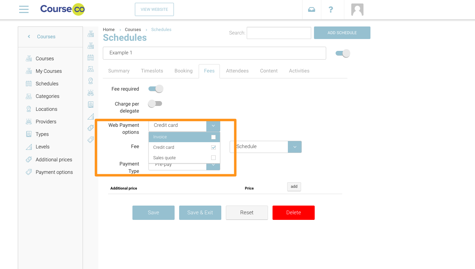Click the Save & Exit button
Viewport: 475px width, 269px height.
[200, 213]
